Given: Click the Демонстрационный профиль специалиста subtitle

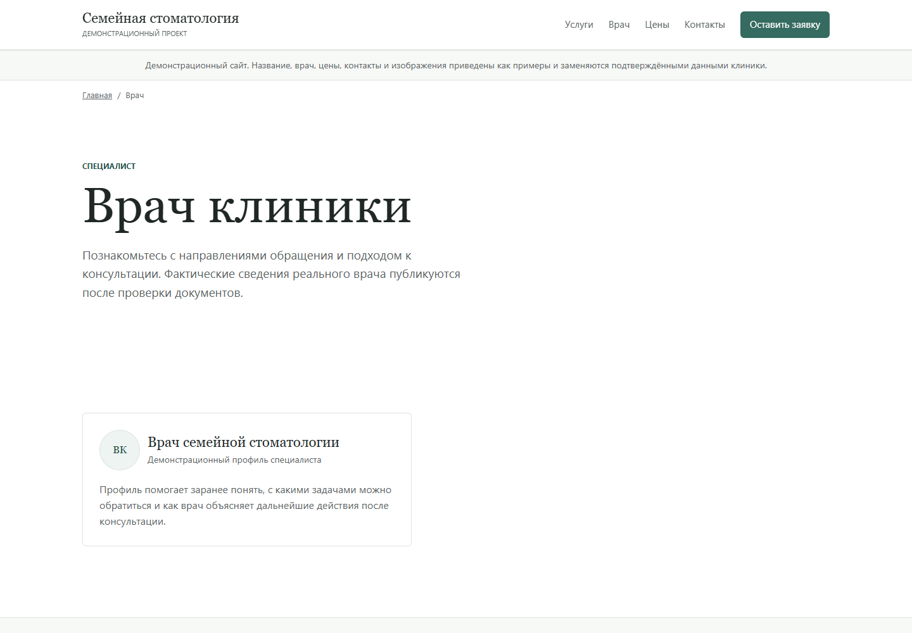Looking at the screenshot, I should 234,460.
